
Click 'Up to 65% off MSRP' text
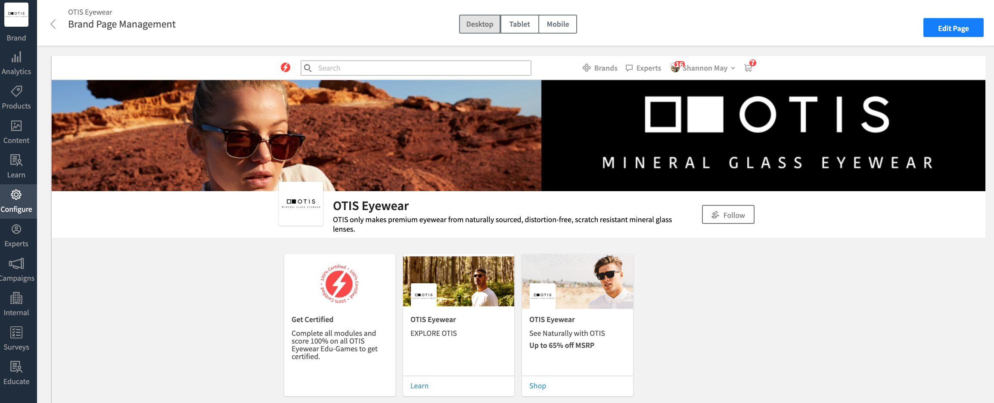click(x=562, y=345)
